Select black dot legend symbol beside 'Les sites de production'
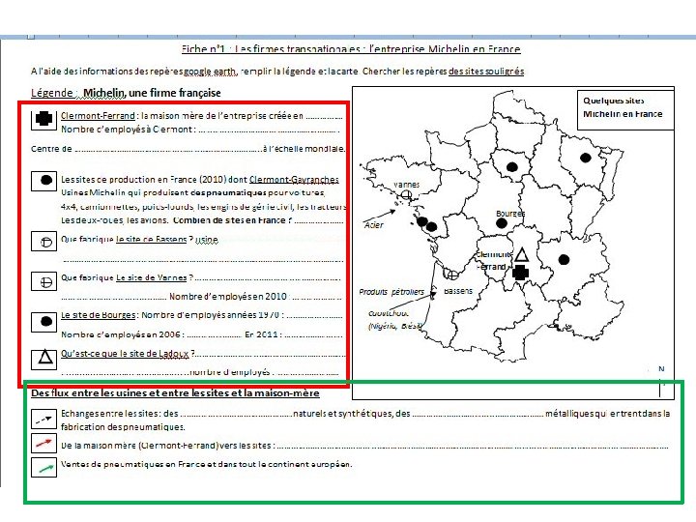696x522 pixels. coord(46,180)
